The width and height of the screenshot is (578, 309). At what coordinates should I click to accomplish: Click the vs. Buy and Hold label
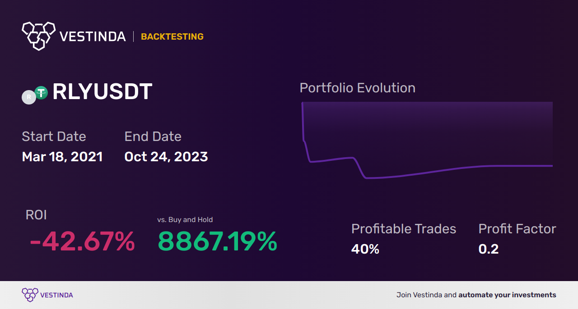click(x=185, y=220)
